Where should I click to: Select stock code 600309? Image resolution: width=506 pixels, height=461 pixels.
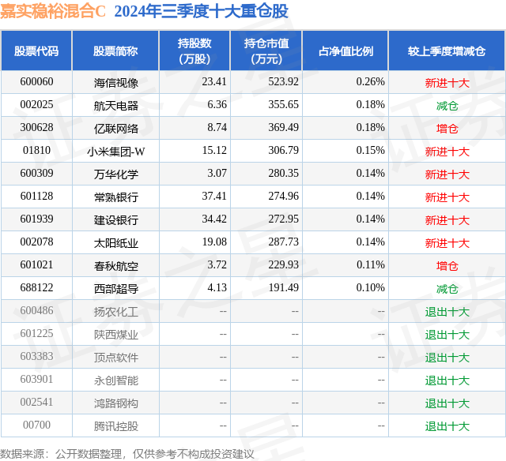click(x=36, y=174)
